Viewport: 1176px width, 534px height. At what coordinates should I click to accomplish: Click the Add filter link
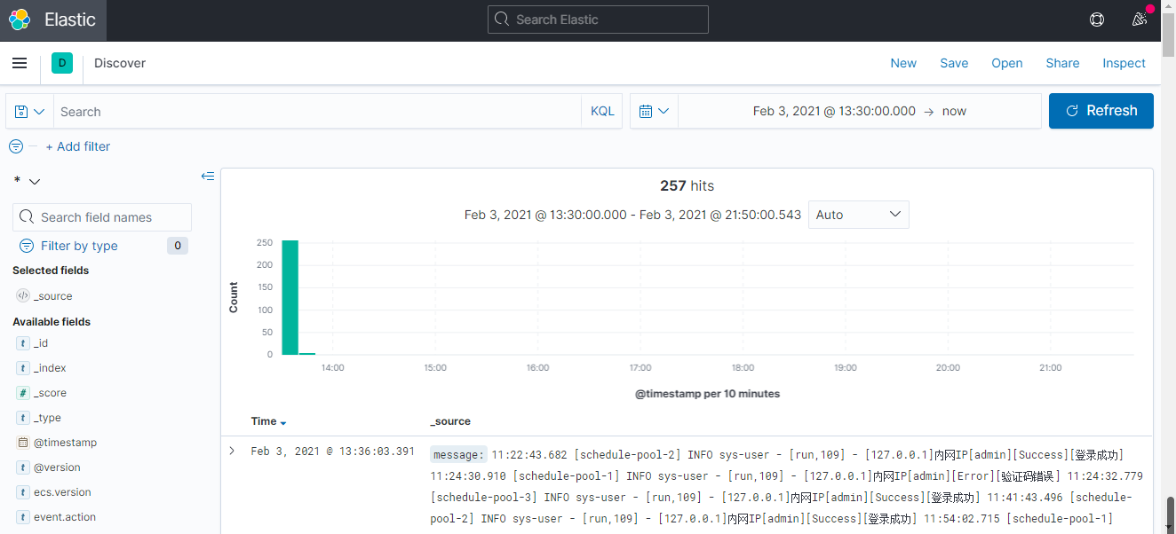point(78,146)
